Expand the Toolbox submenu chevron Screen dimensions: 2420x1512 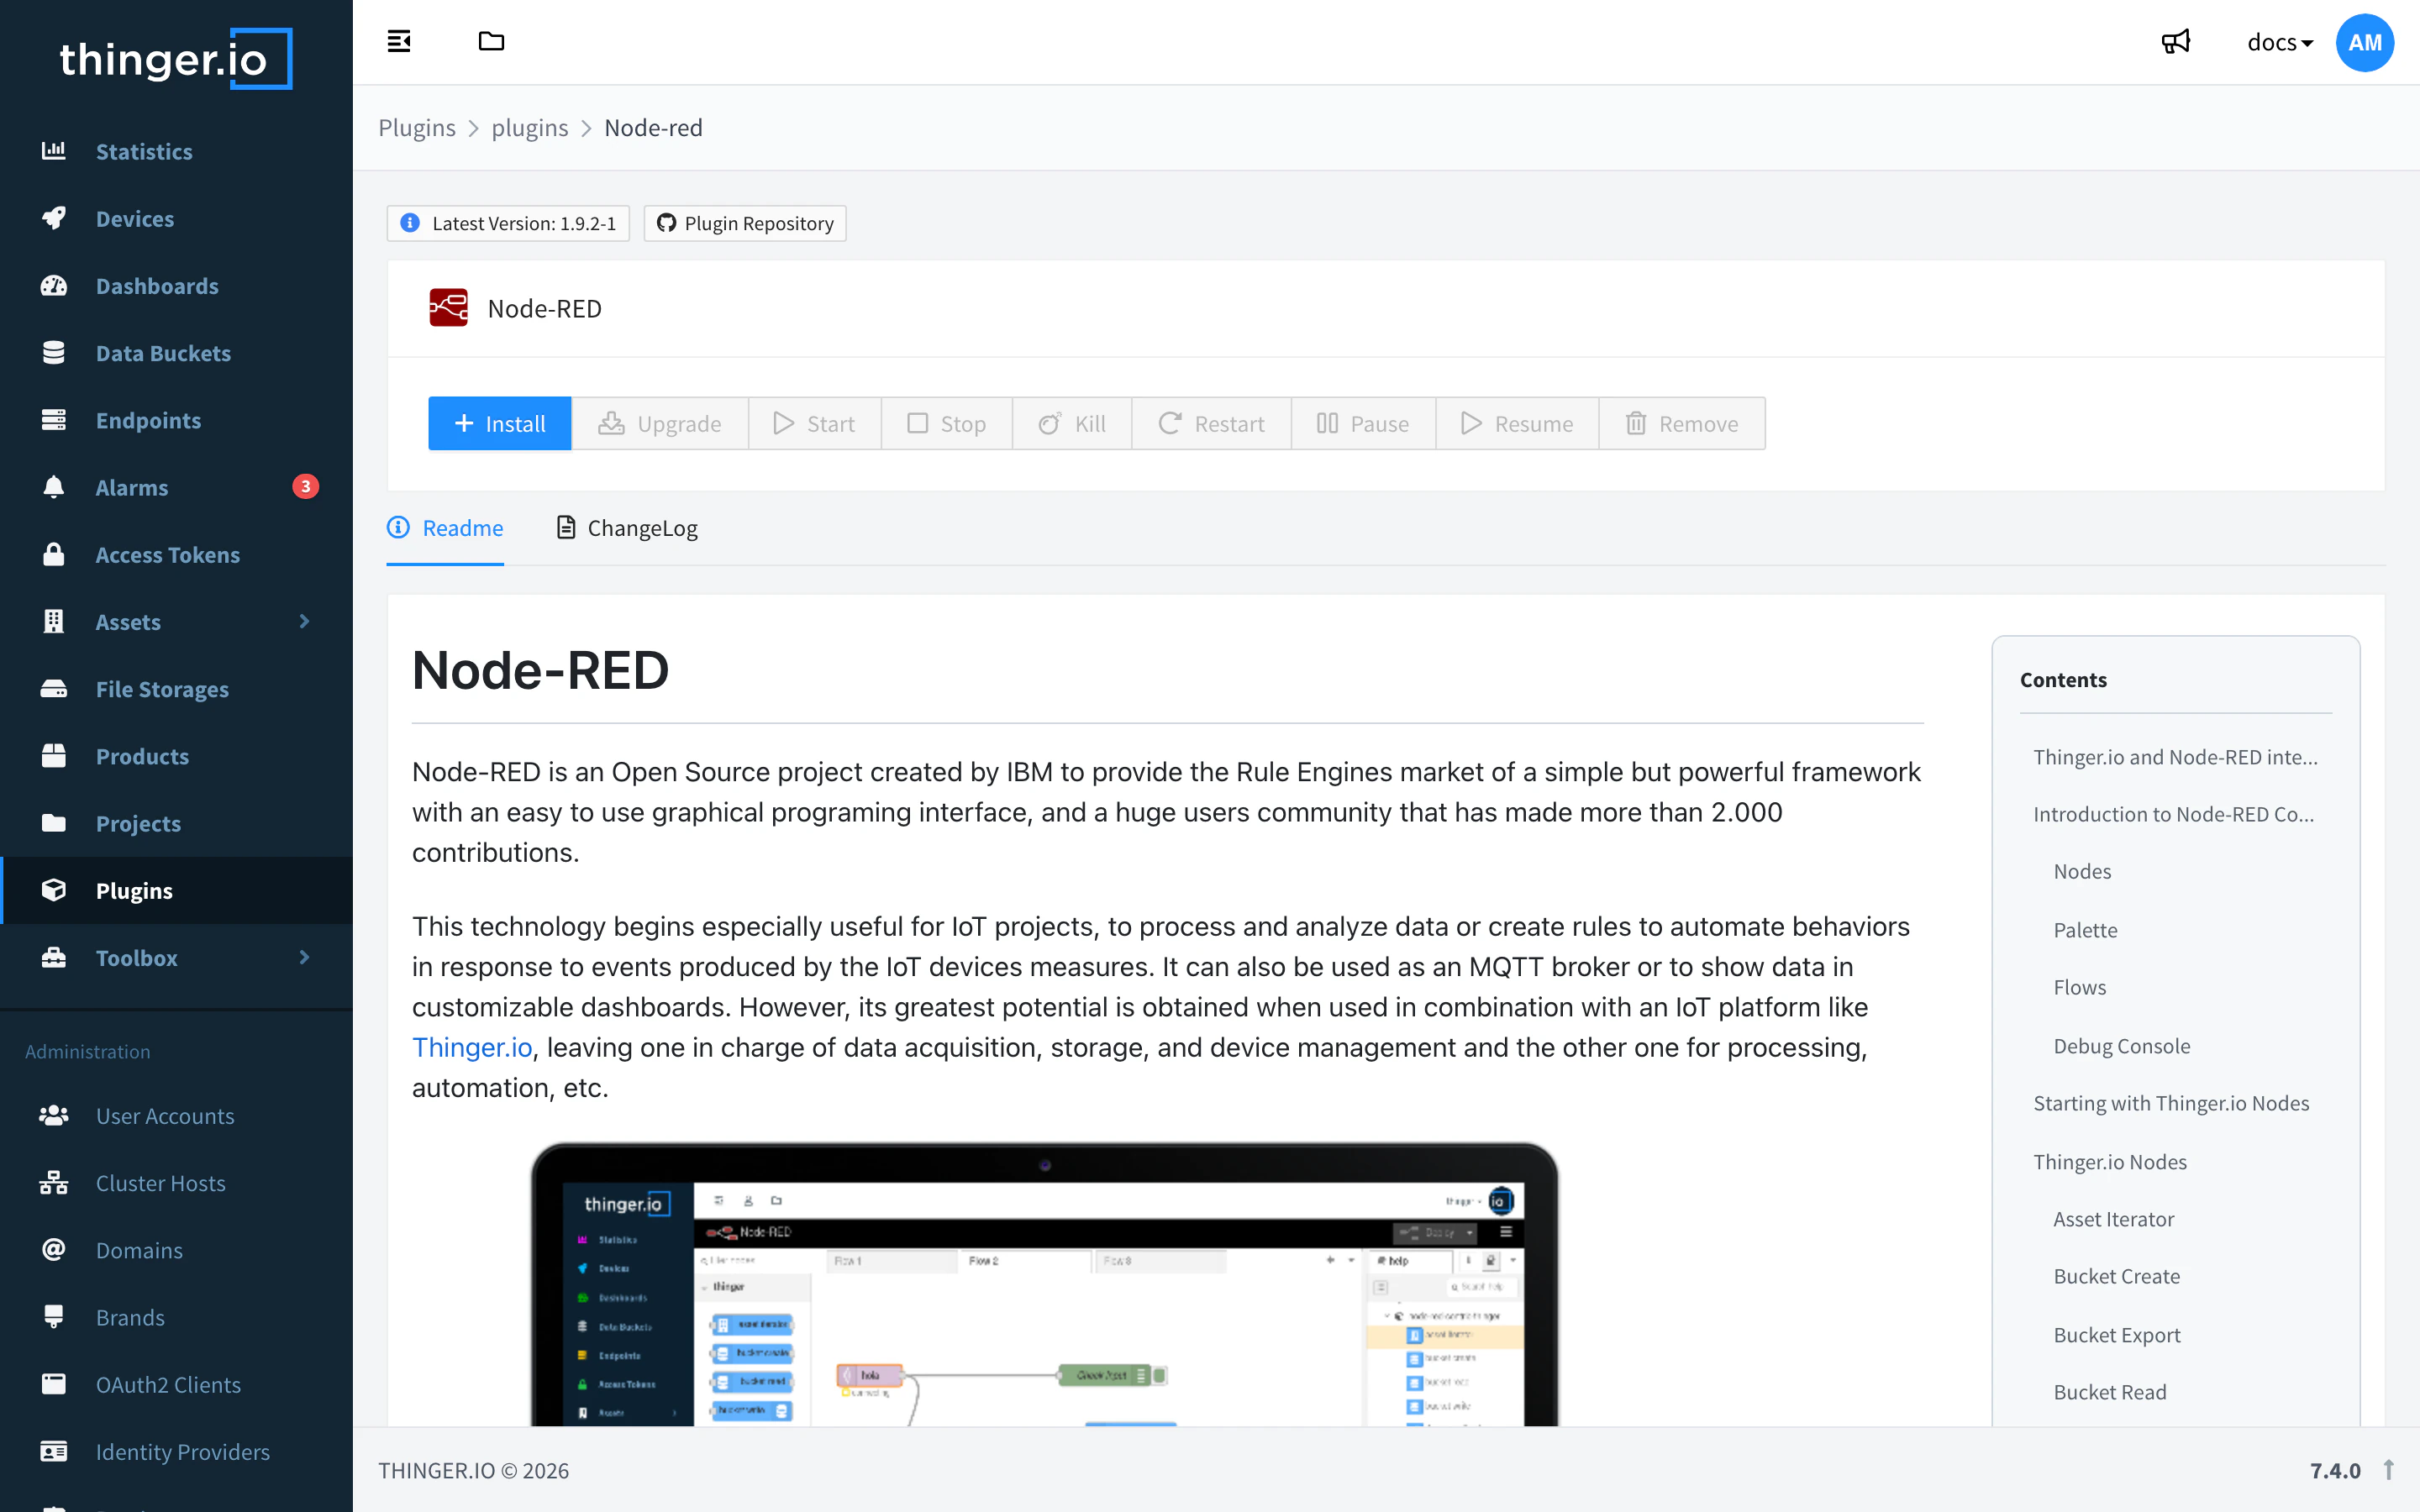click(305, 957)
